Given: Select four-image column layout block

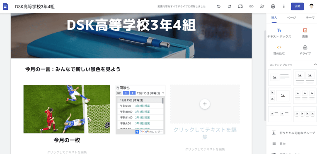Looking at the screenshot, I should [x=305, y=114].
